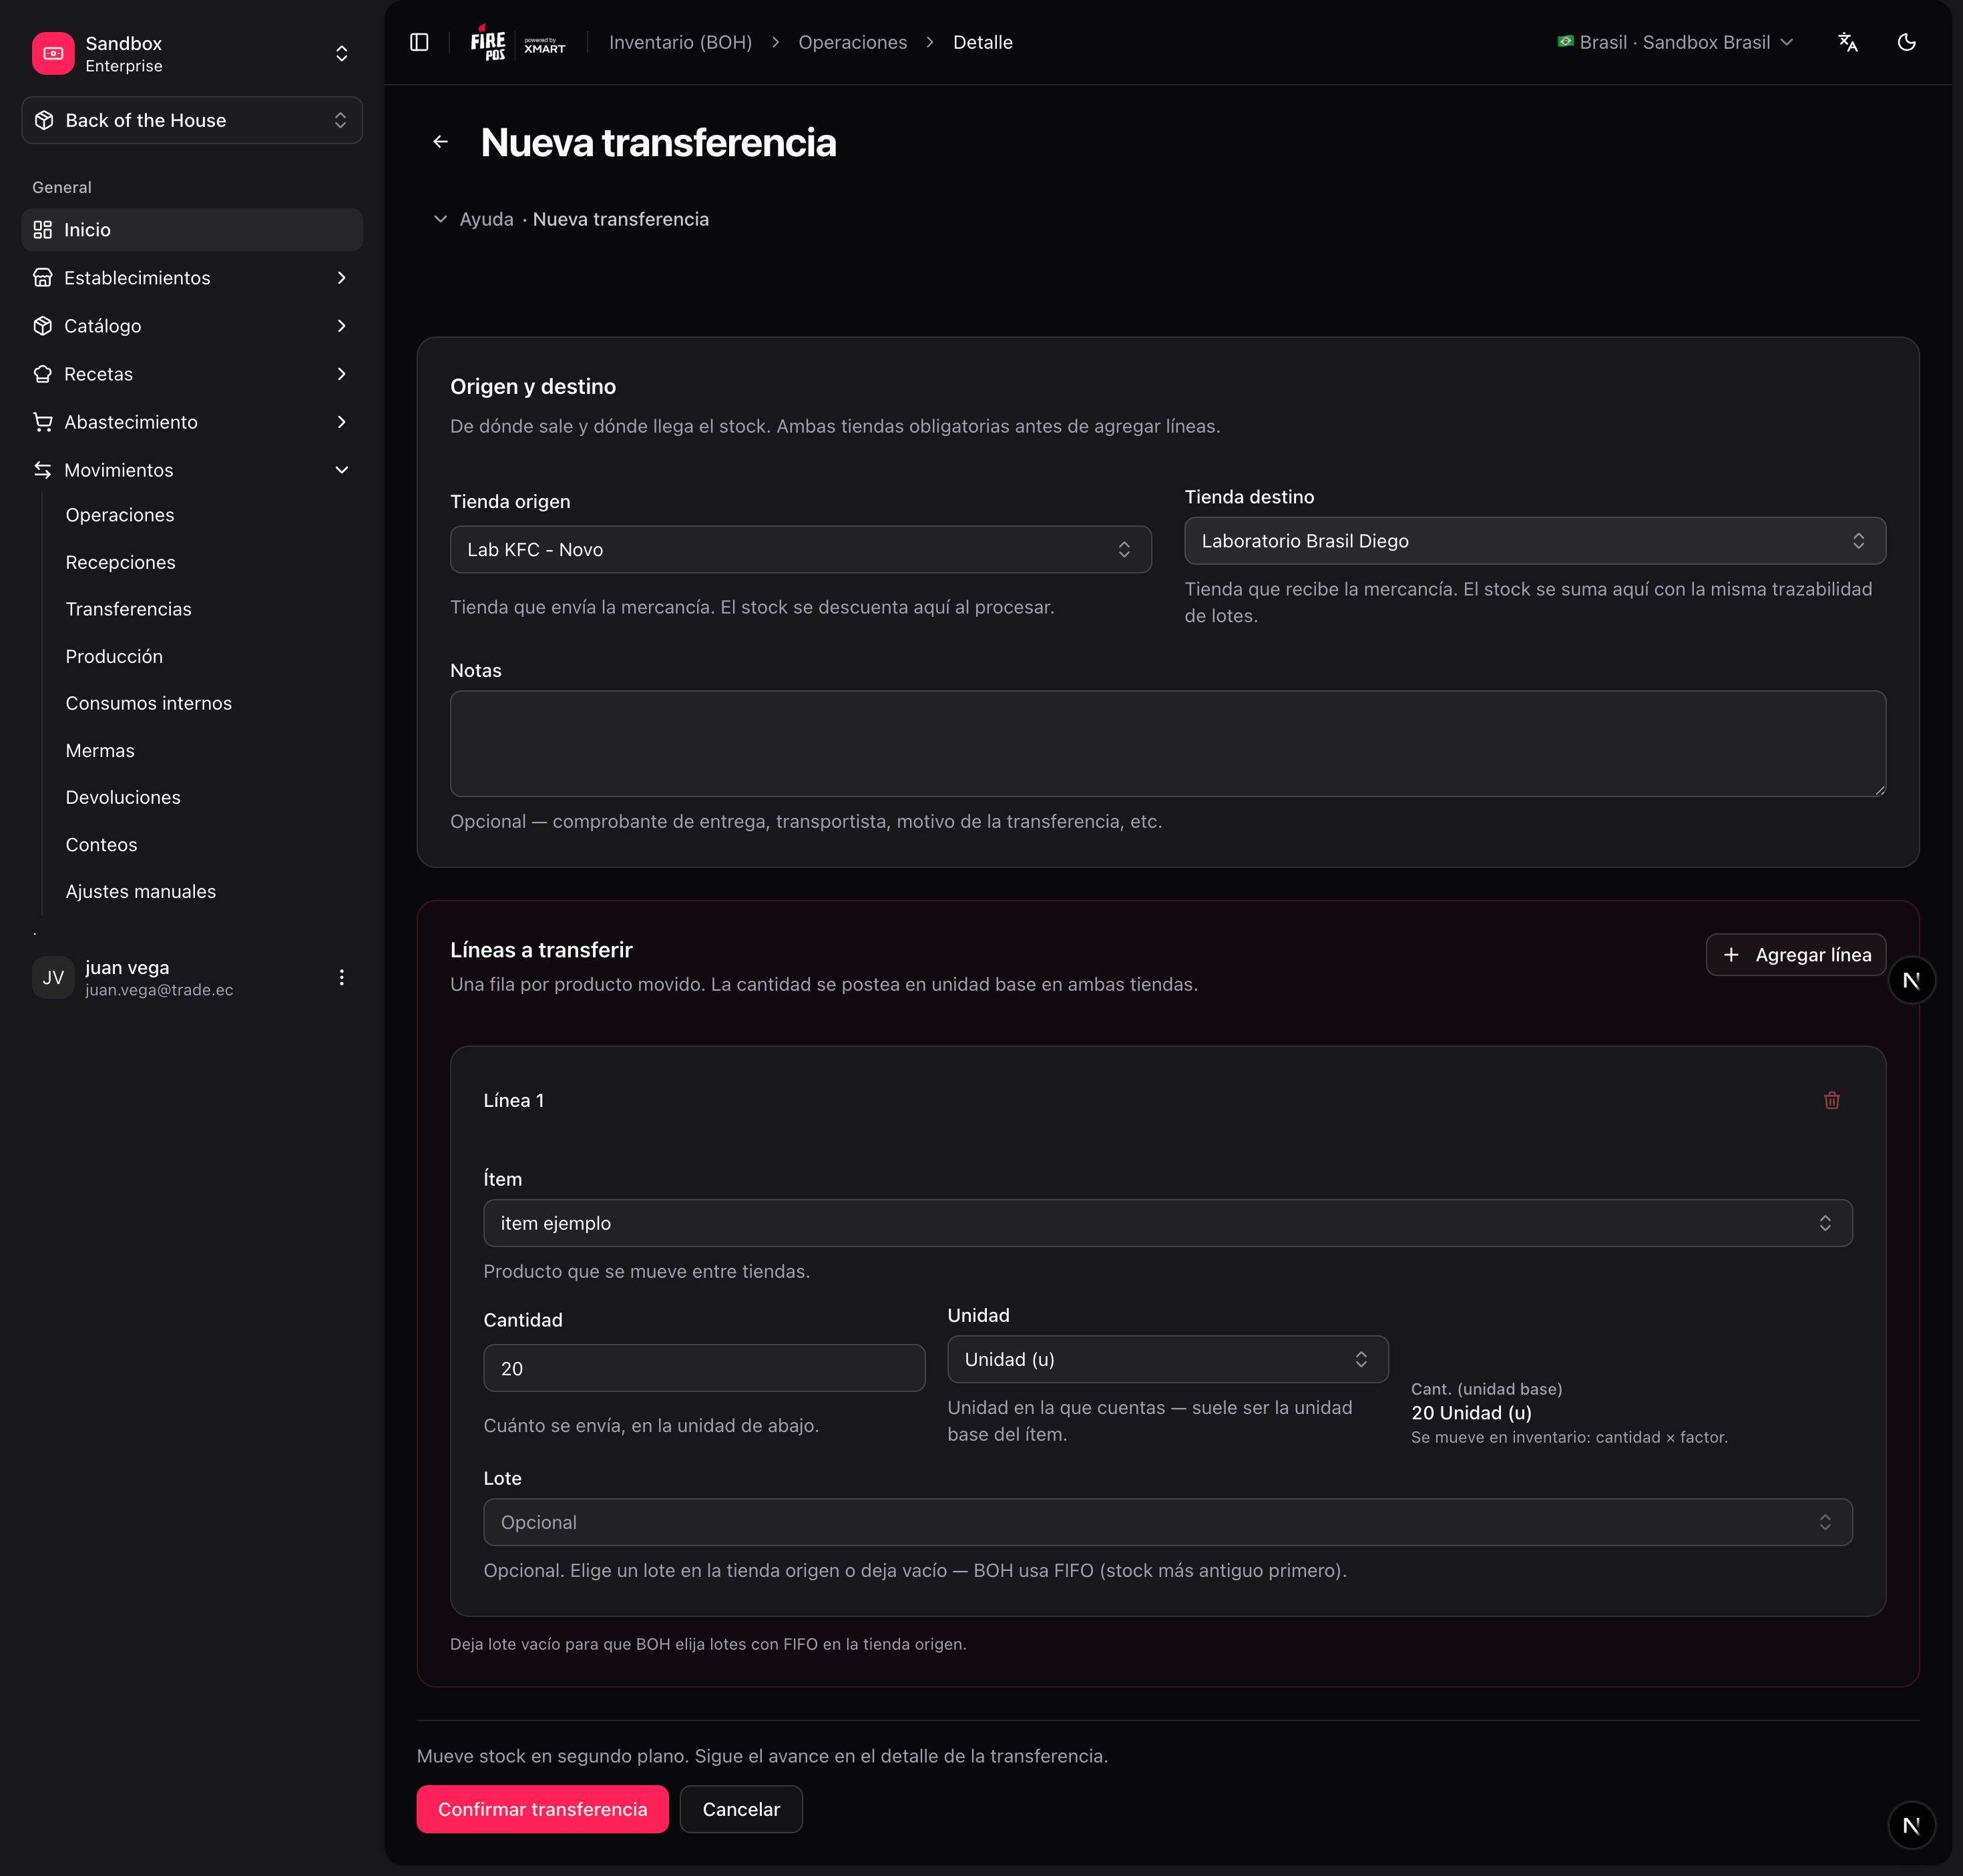Open Brasil · Sandbox Brasil country dropdown

pos(1675,42)
